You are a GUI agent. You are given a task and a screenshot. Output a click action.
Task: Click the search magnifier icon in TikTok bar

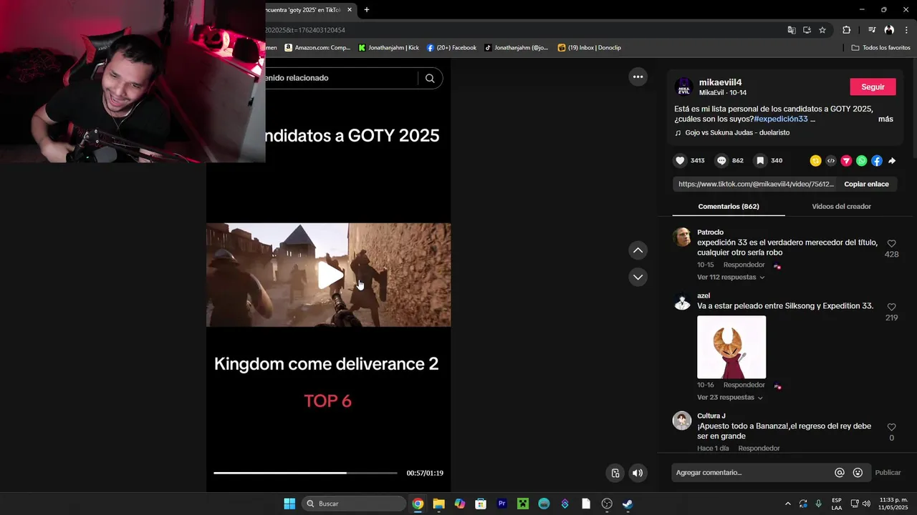(430, 78)
